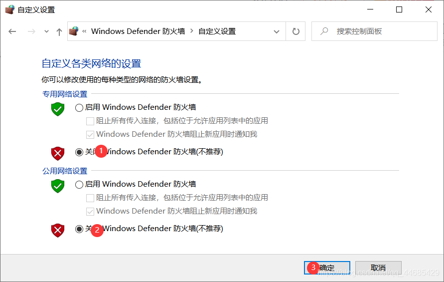Click the green shield in public network settings
Screen dimensions: 444x282
coord(58,186)
